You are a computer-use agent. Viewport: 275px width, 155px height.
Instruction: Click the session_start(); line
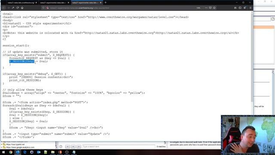tap(16, 46)
